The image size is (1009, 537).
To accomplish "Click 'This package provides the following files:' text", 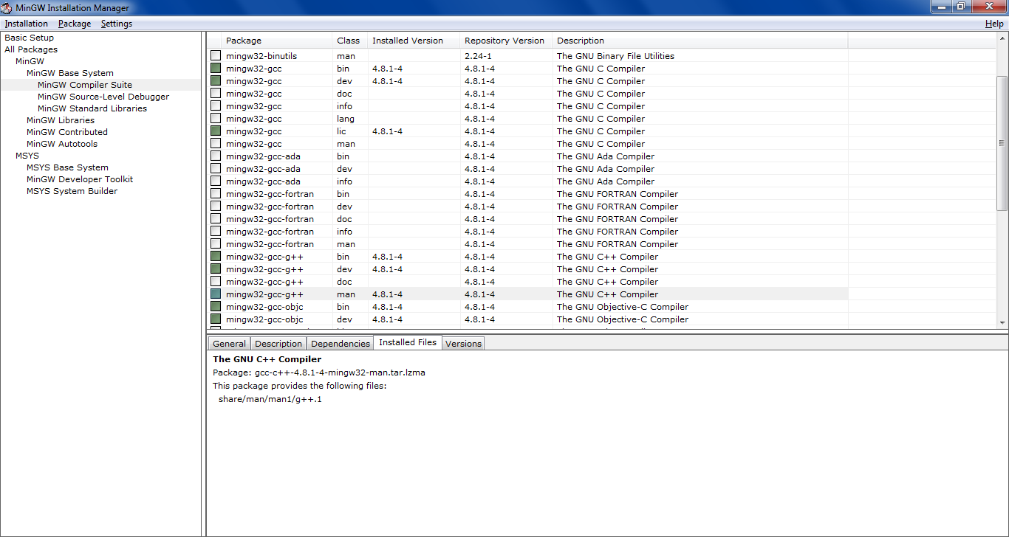I will coord(300,386).
